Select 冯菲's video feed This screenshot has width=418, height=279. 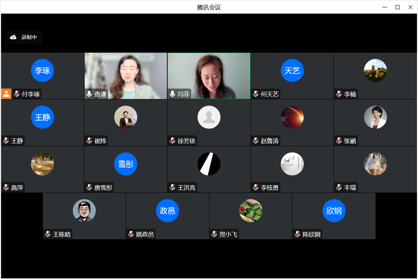click(209, 76)
